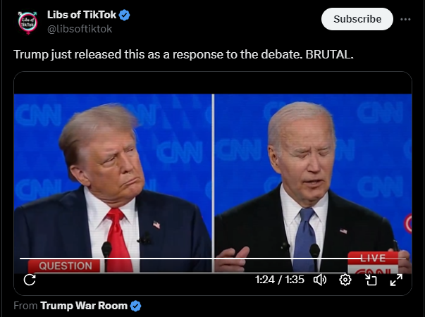The image size is (425, 317).
Task: Click the 1:24 / 1:35 time display
Action: click(279, 280)
